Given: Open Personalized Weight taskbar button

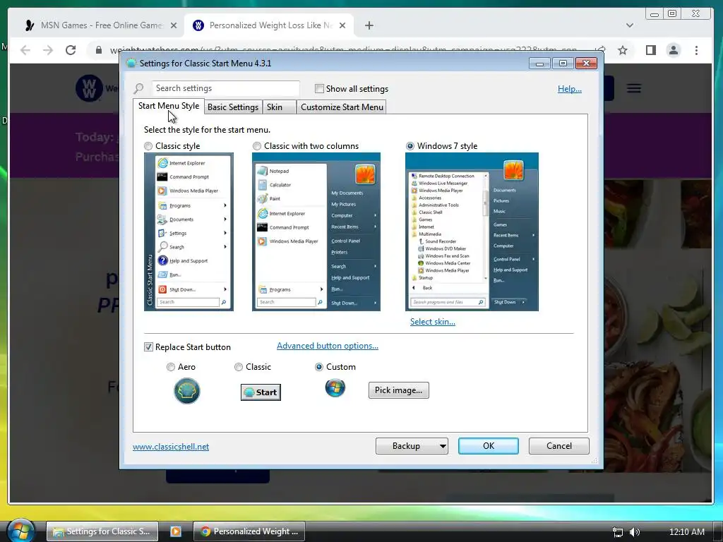Looking at the screenshot, I should pos(249,531).
